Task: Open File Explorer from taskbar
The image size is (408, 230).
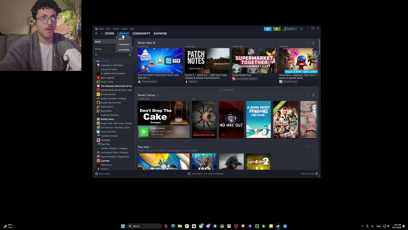Action: coord(180,226)
